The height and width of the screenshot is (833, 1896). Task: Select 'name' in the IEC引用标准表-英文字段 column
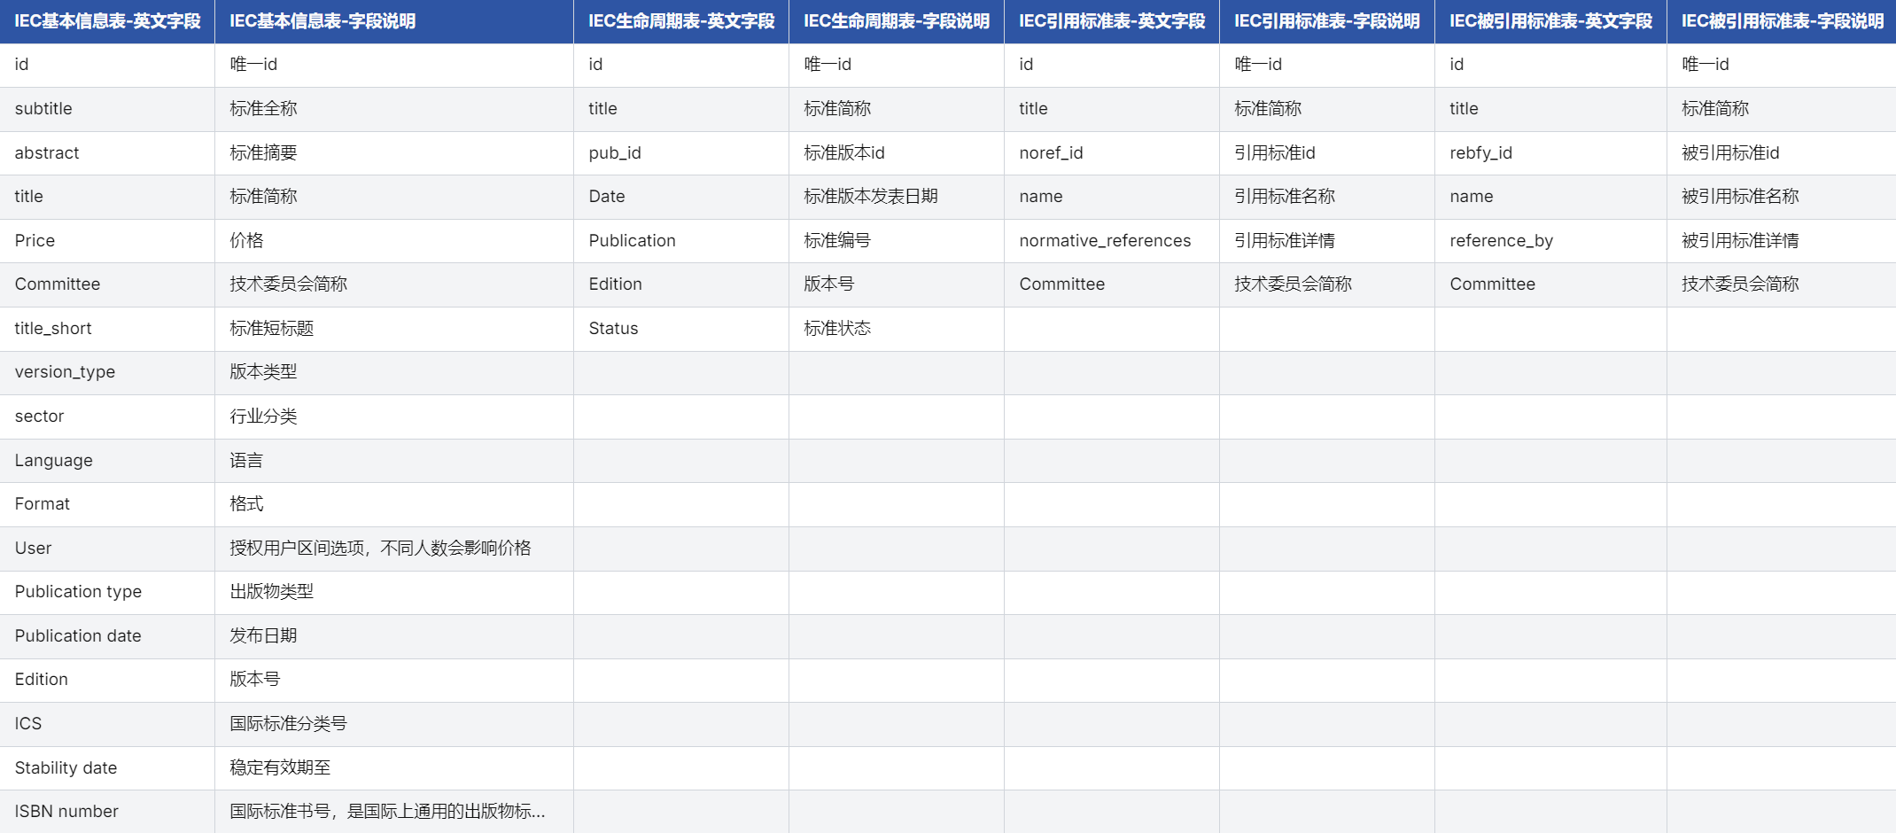pos(1112,197)
